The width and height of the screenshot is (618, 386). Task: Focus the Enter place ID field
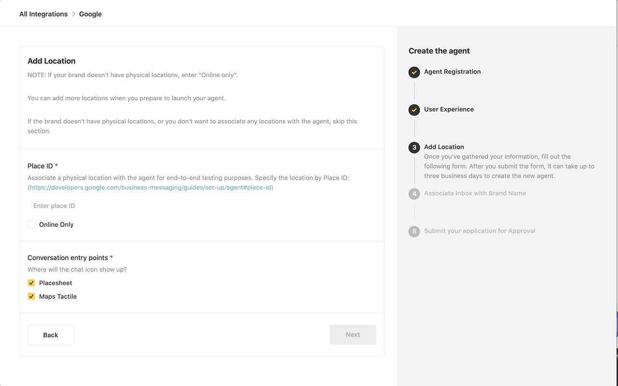click(x=202, y=206)
